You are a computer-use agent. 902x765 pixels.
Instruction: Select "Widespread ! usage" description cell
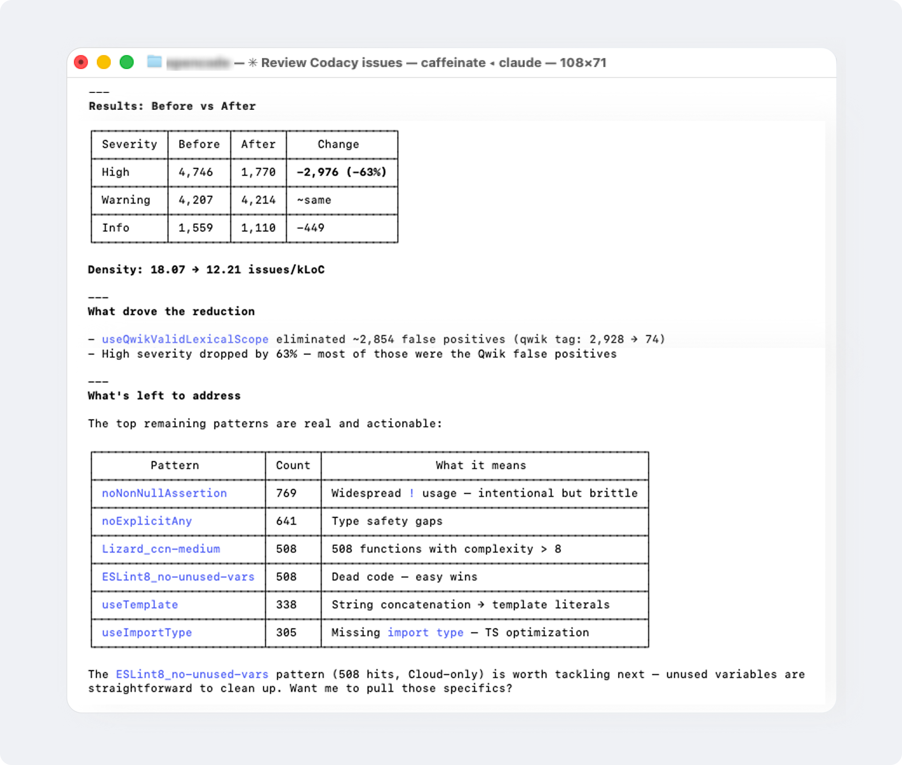point(485,493)
